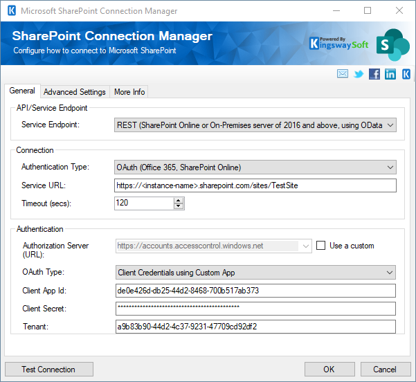This screenshot has width=416, height=382.
Task: Minimize the Connection Manager window
Action: point(336,10)
